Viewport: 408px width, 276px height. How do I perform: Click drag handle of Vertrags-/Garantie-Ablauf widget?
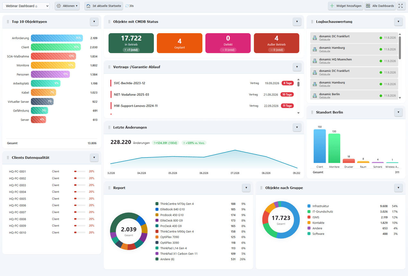[110, 67]
